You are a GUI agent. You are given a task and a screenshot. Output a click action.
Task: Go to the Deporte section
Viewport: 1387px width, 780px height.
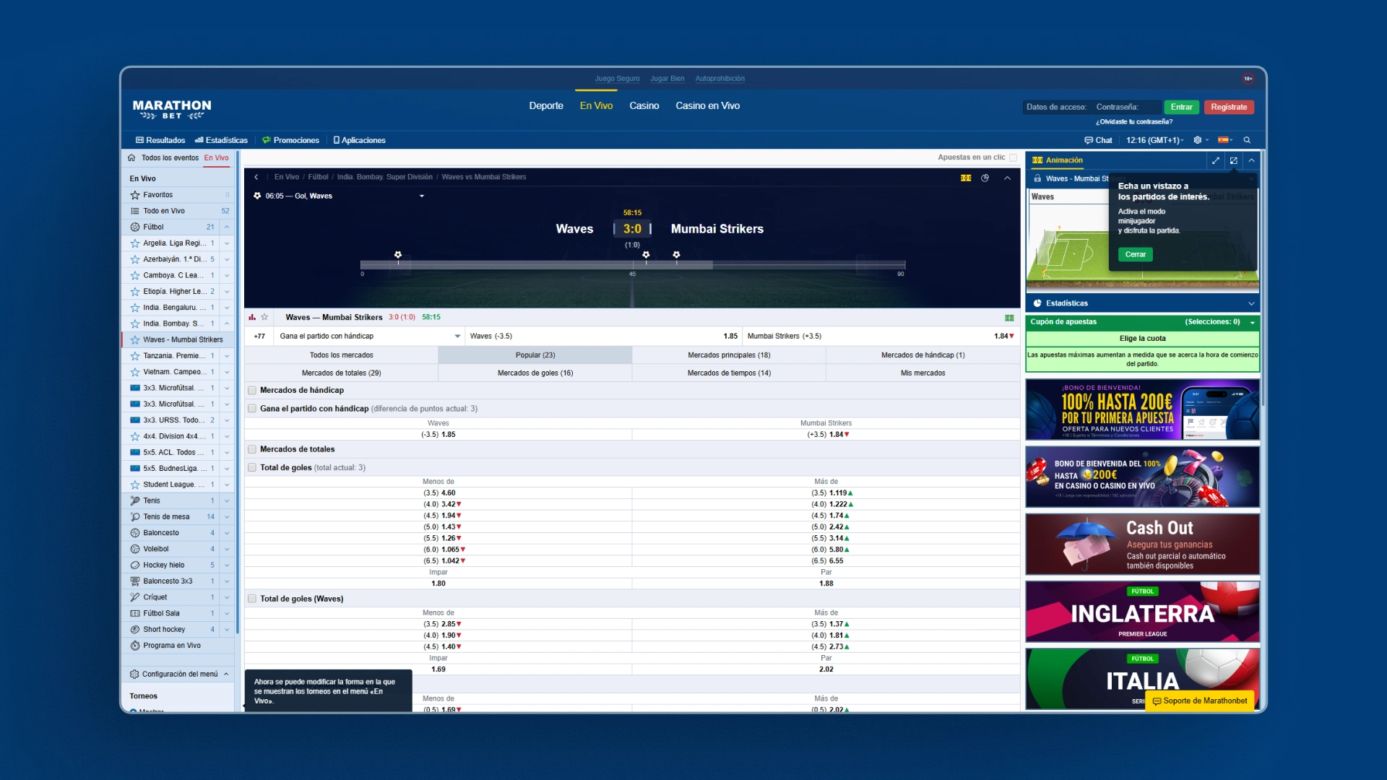tap(546, 105)
